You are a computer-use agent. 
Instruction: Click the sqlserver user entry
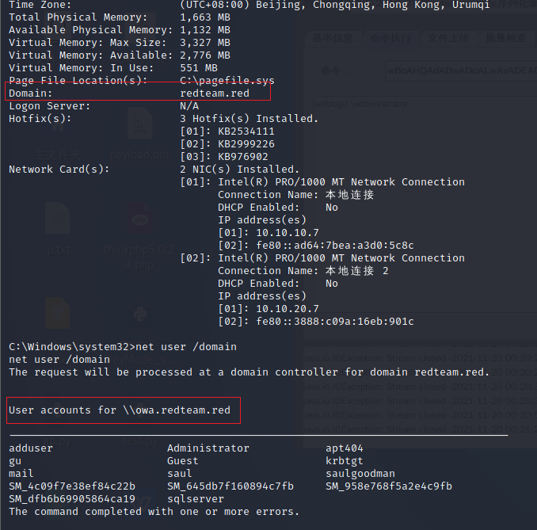coord(195,499)
